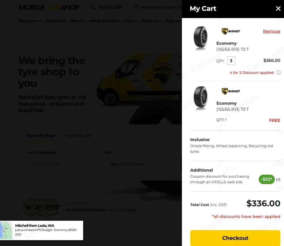The width and height of the screenshot is (284, 246).
Task: Click the green -$30 coupon badge
Action: pos(266,179)
